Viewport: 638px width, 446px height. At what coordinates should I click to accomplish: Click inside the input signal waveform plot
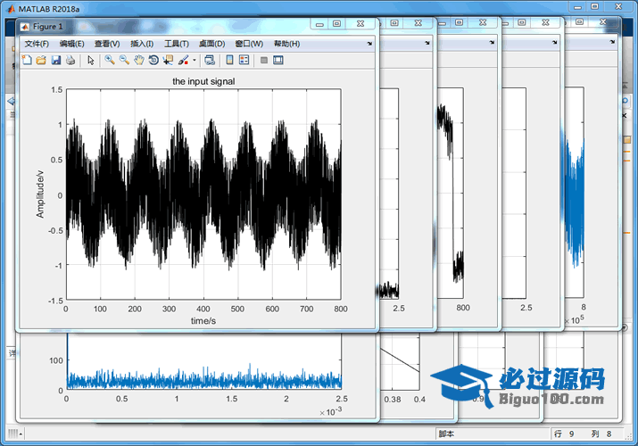pos(203,194)
